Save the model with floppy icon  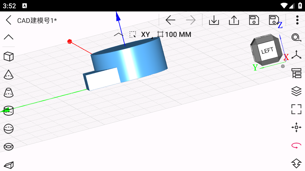[254, 20]
